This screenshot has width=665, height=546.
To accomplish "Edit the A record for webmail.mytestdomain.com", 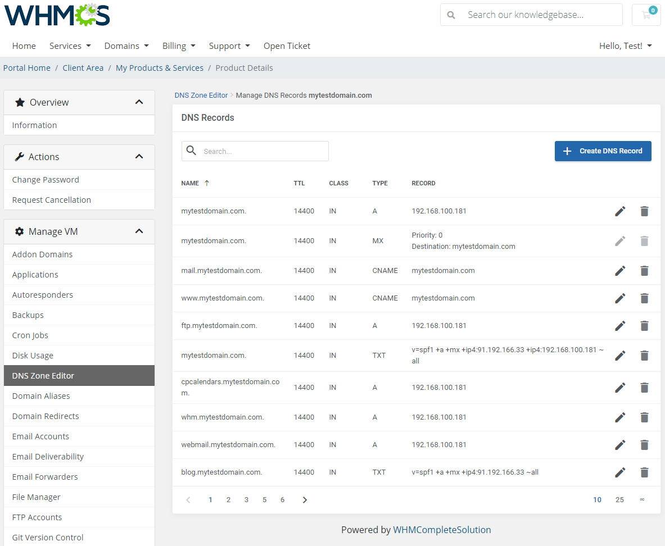I will [620, 444].
